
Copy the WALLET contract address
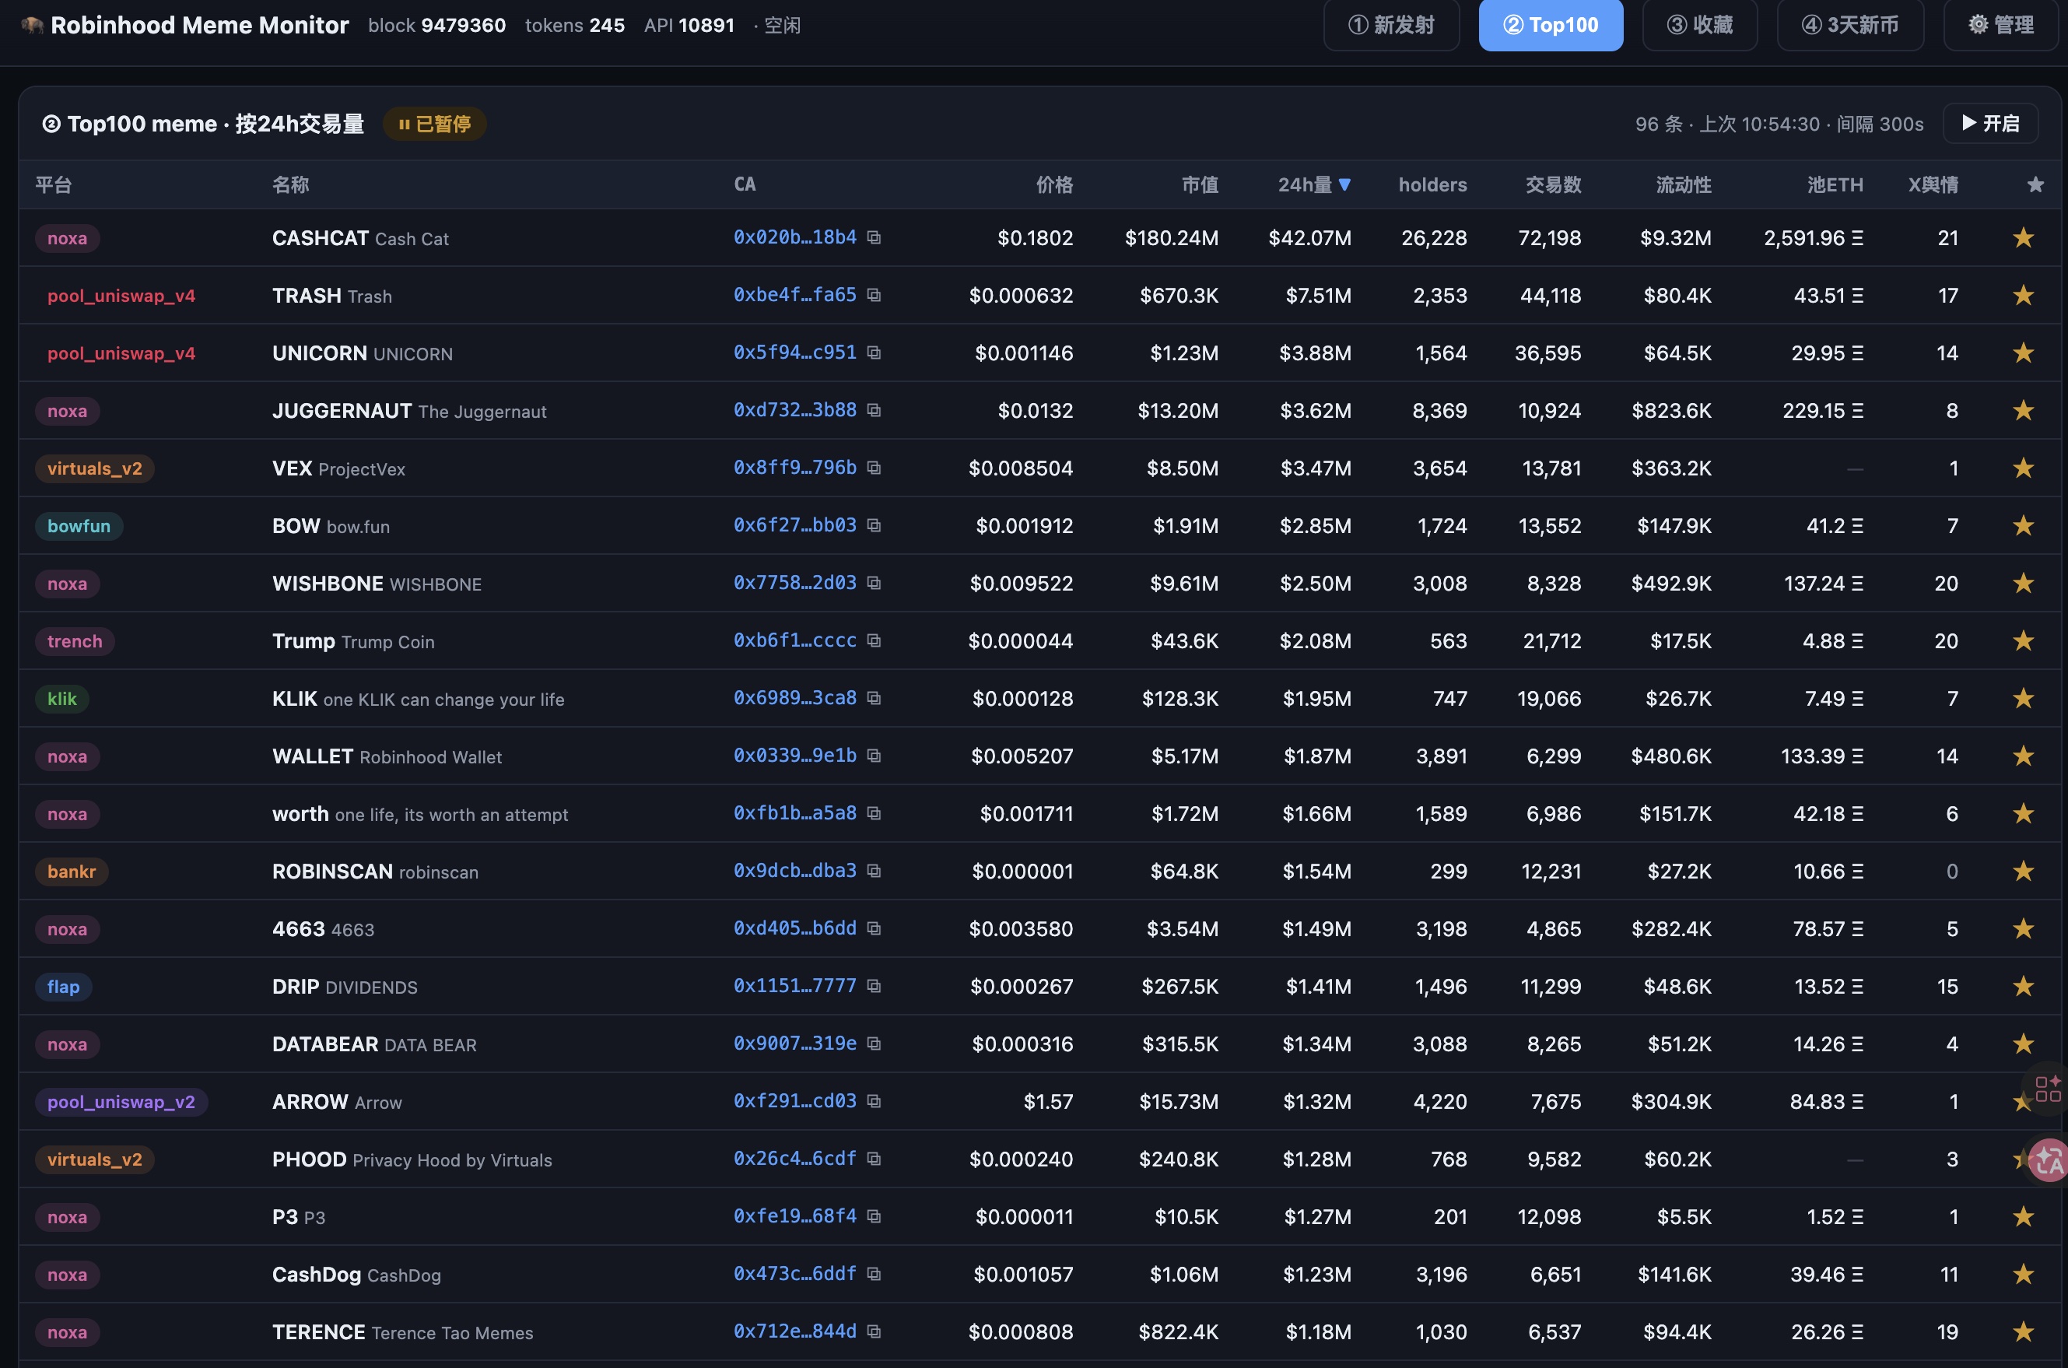coord(874,756)
